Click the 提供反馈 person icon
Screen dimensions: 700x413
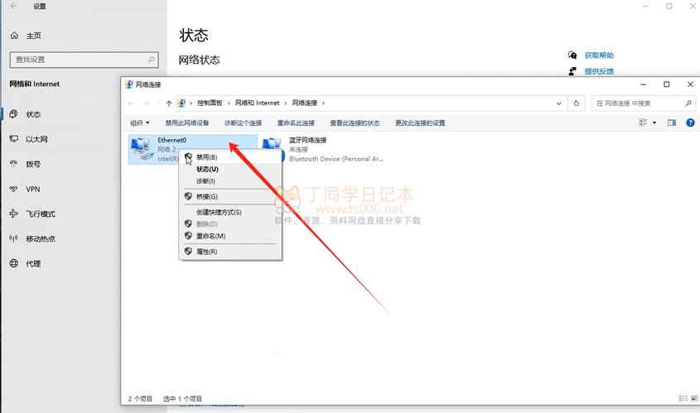572,71
